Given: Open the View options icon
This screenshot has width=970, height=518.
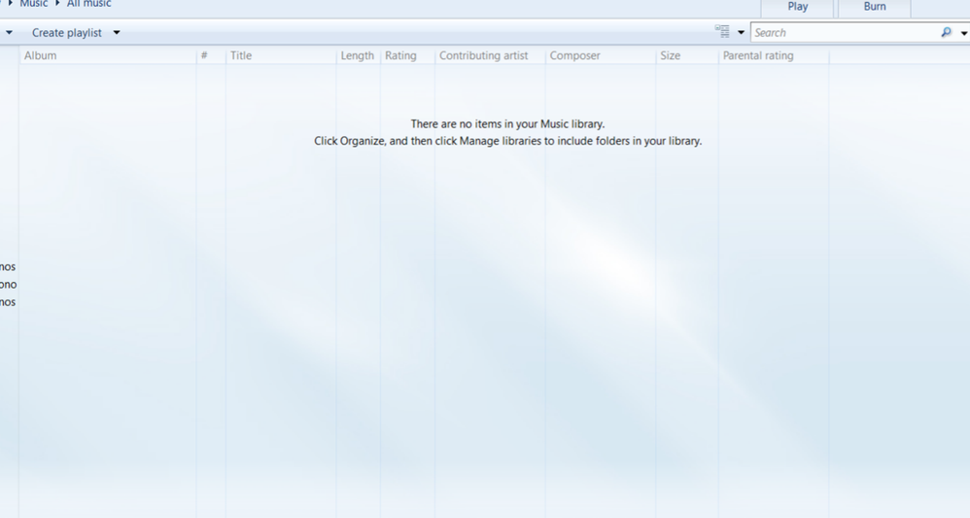Looking at the screenshot, I should (x=722, y=32).
